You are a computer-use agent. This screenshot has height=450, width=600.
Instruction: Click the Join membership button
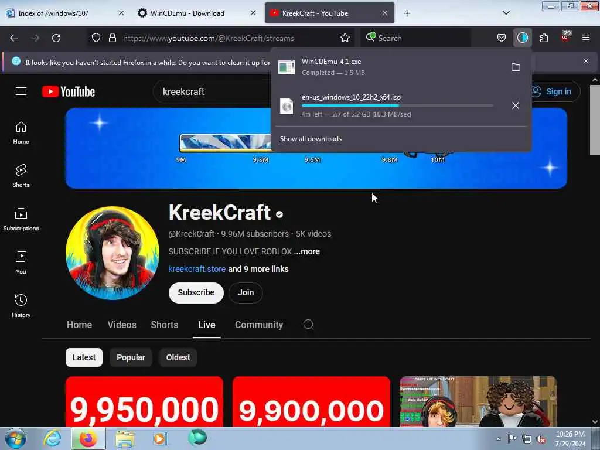click(246, 293)
